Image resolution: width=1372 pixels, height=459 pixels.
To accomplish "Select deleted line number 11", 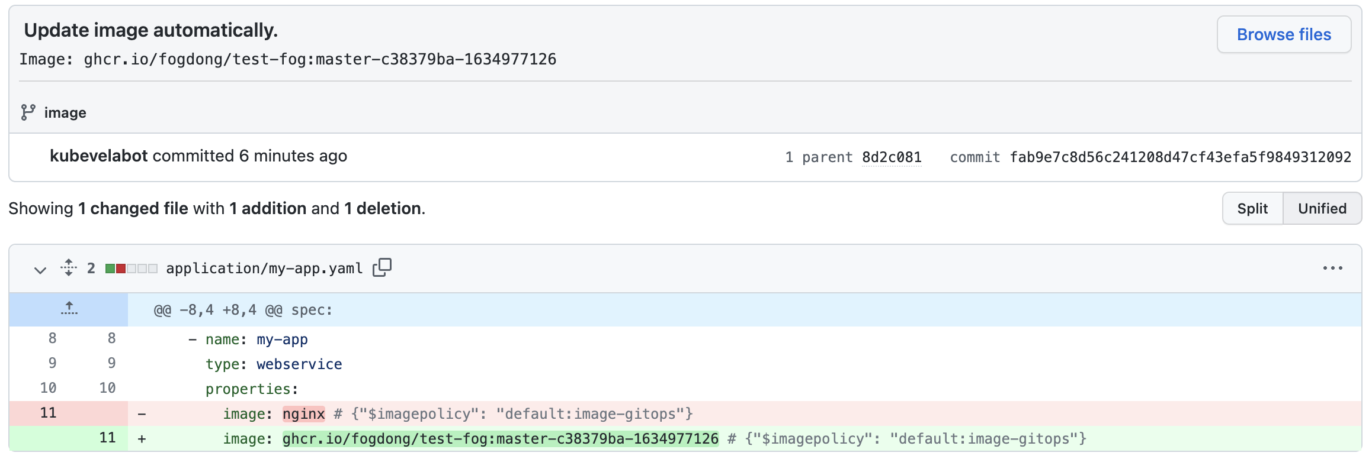I will click(x=49, y=413).
